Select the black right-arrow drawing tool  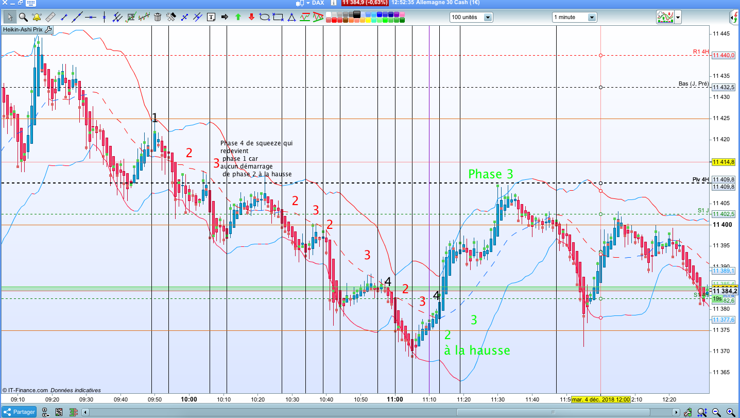225,17
